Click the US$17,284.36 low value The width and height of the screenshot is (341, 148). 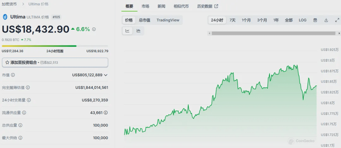(13, 51)
